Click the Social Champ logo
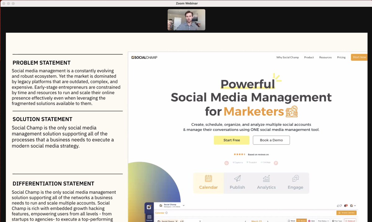372x222 pixels. tap(144, 57)
